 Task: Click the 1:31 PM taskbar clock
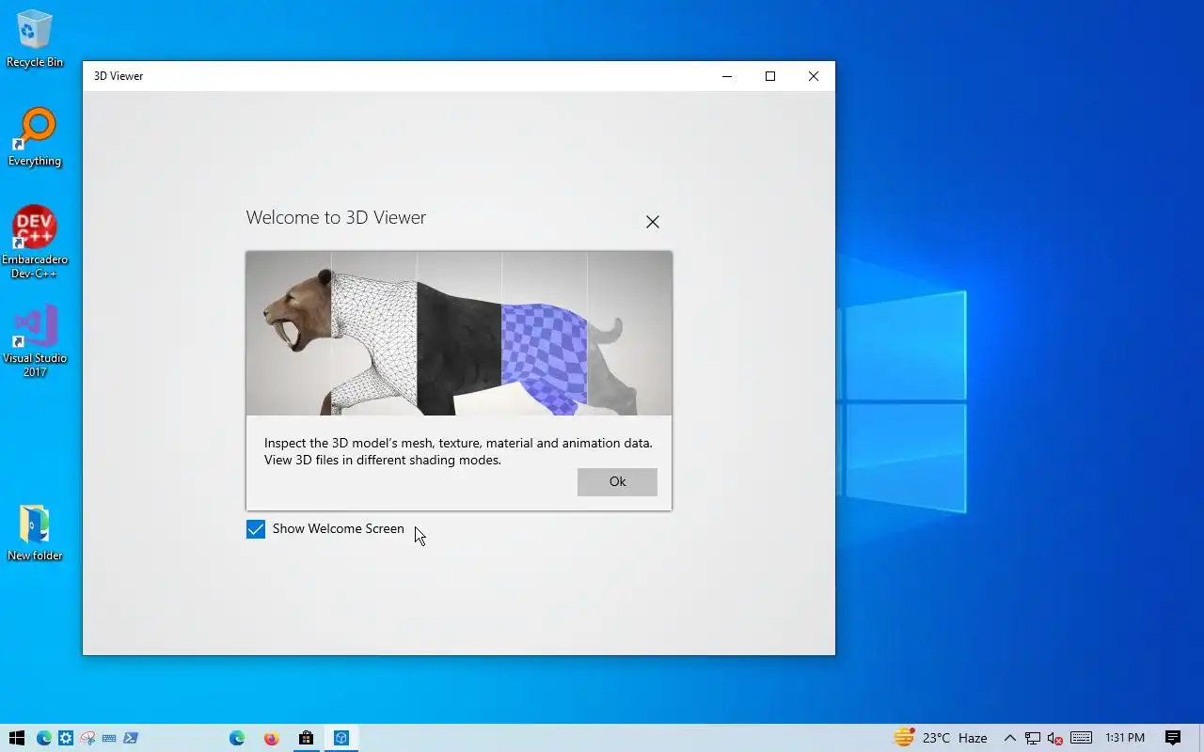pyautogui.click(x=1125, y=738)
